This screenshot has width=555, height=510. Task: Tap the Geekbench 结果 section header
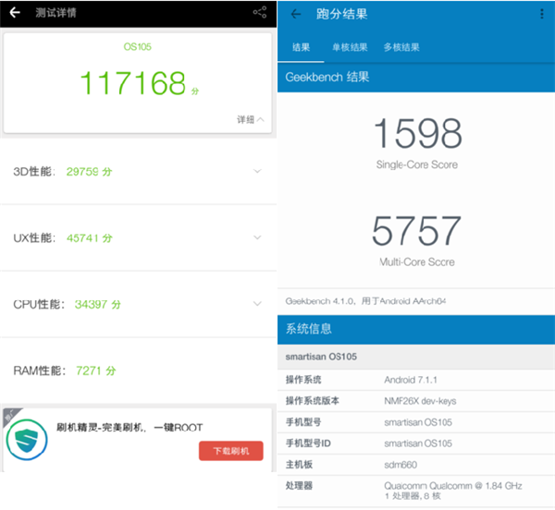416,77
